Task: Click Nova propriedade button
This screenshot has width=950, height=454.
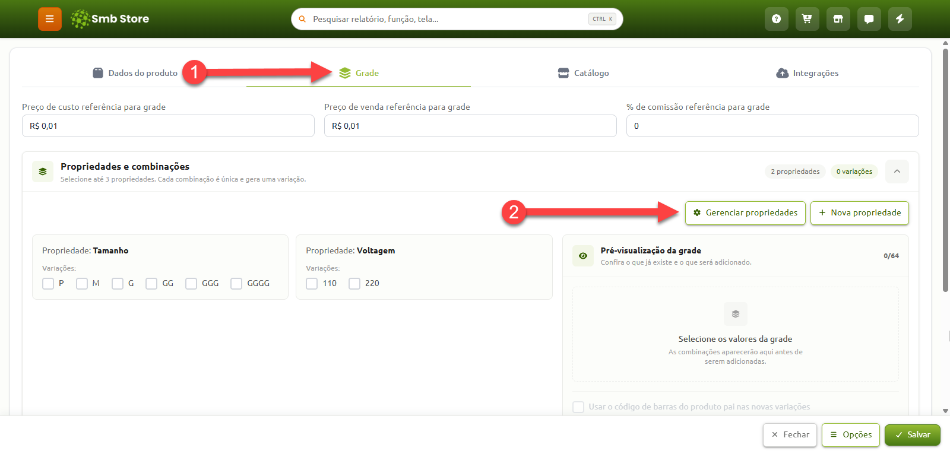Action: tap(860, 213)
